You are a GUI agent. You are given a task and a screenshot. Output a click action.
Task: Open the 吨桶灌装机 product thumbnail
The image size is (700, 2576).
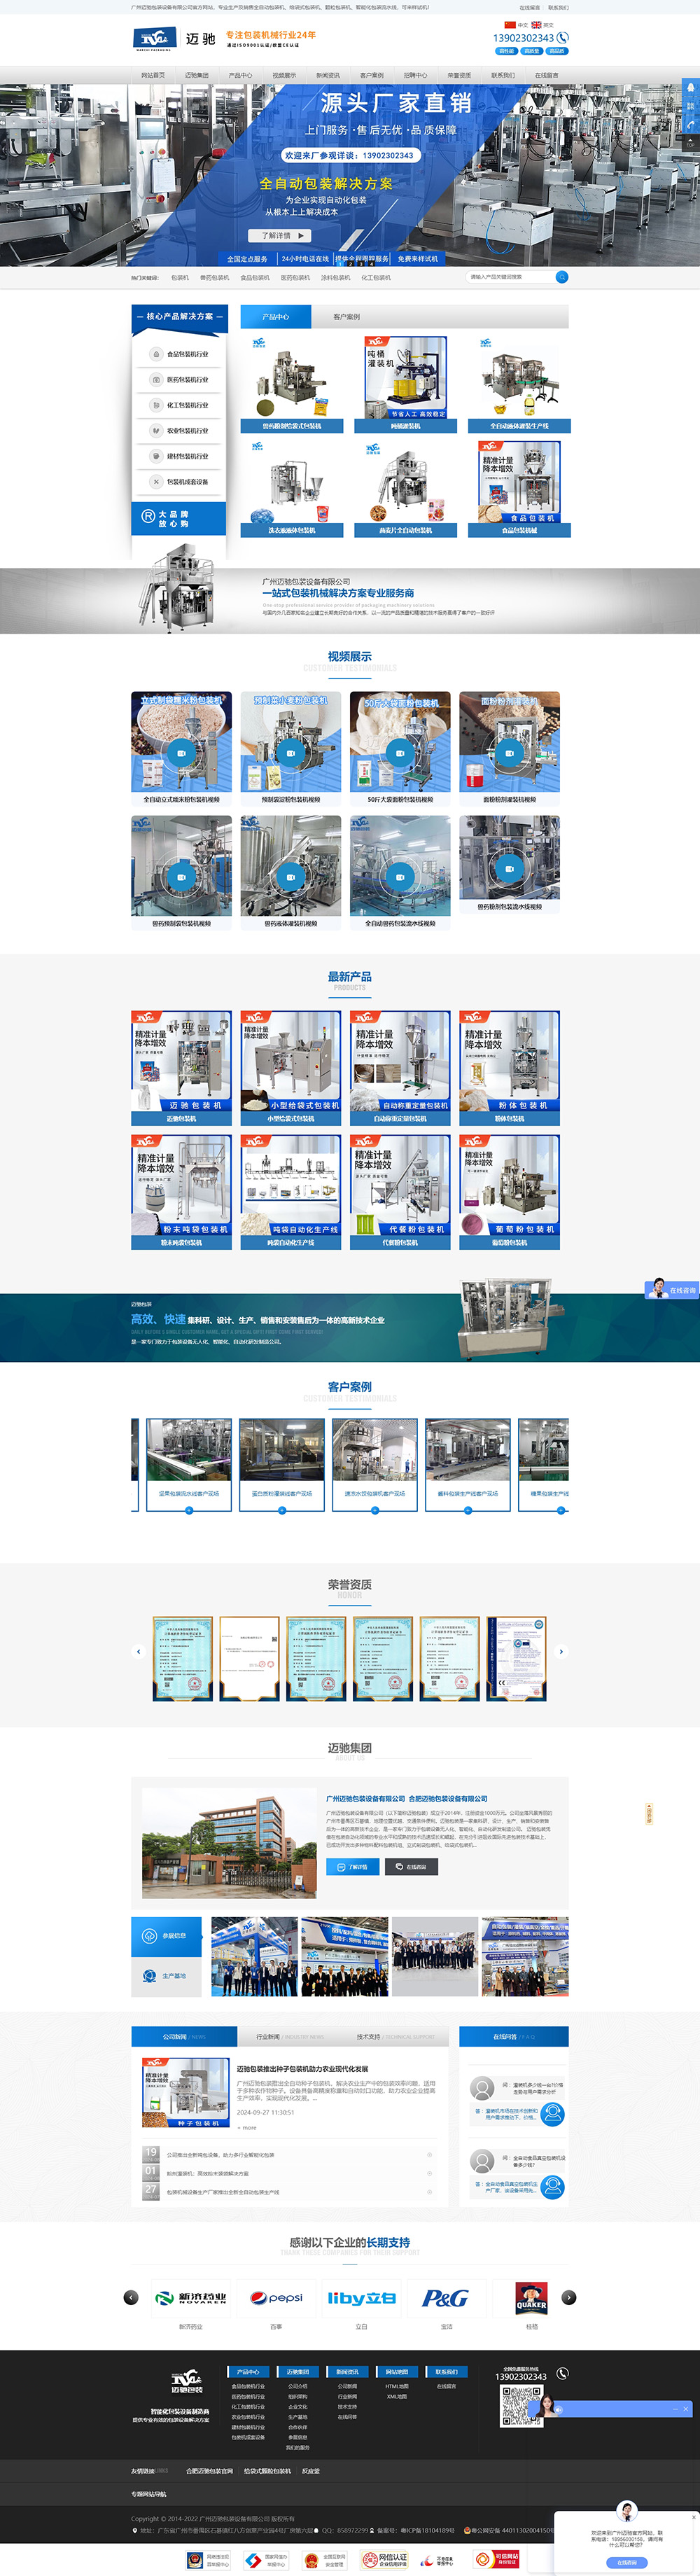pyautogui.click(x=405, y=378)
